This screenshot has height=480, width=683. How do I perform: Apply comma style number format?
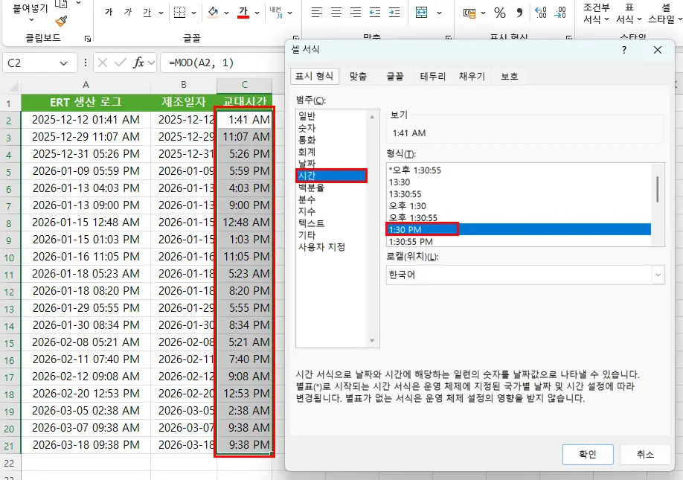[x=519, y=13]
